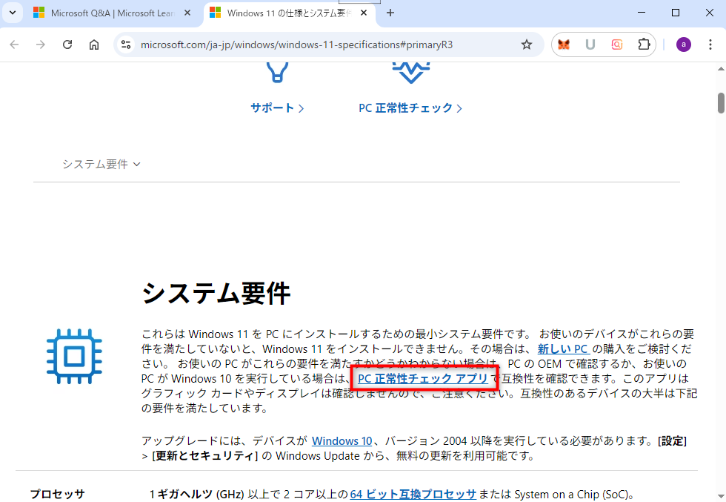The height and width of the screenshot is (502, 726).
Task: Bookmark this page with the star icon
Action: click(x=527, y=44)
